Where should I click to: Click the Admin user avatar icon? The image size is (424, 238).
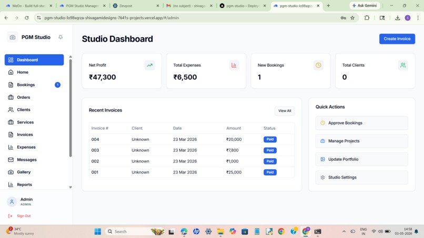[12, 202]
